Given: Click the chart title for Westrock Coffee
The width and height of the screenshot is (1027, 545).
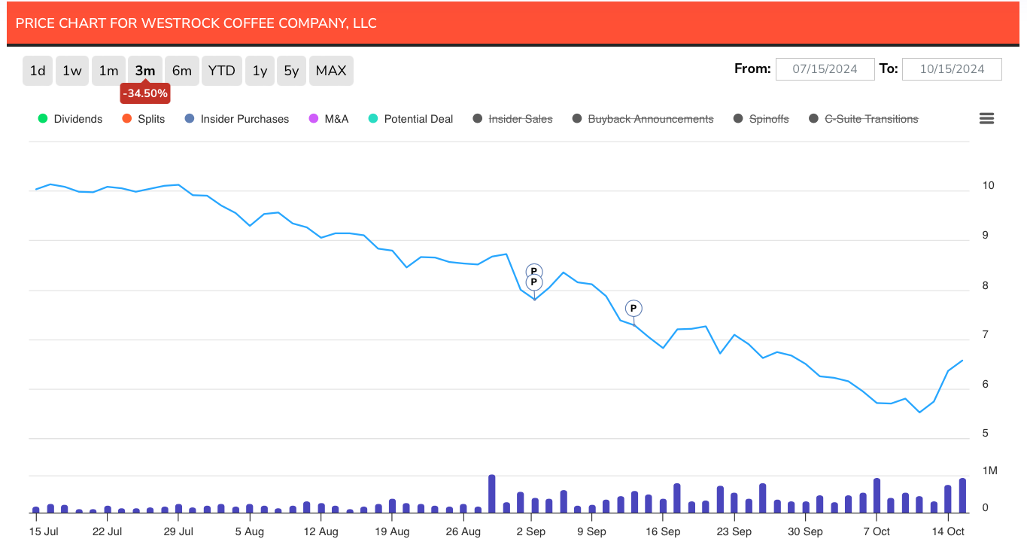Looking at the screenshot, I should click(196, 23).
